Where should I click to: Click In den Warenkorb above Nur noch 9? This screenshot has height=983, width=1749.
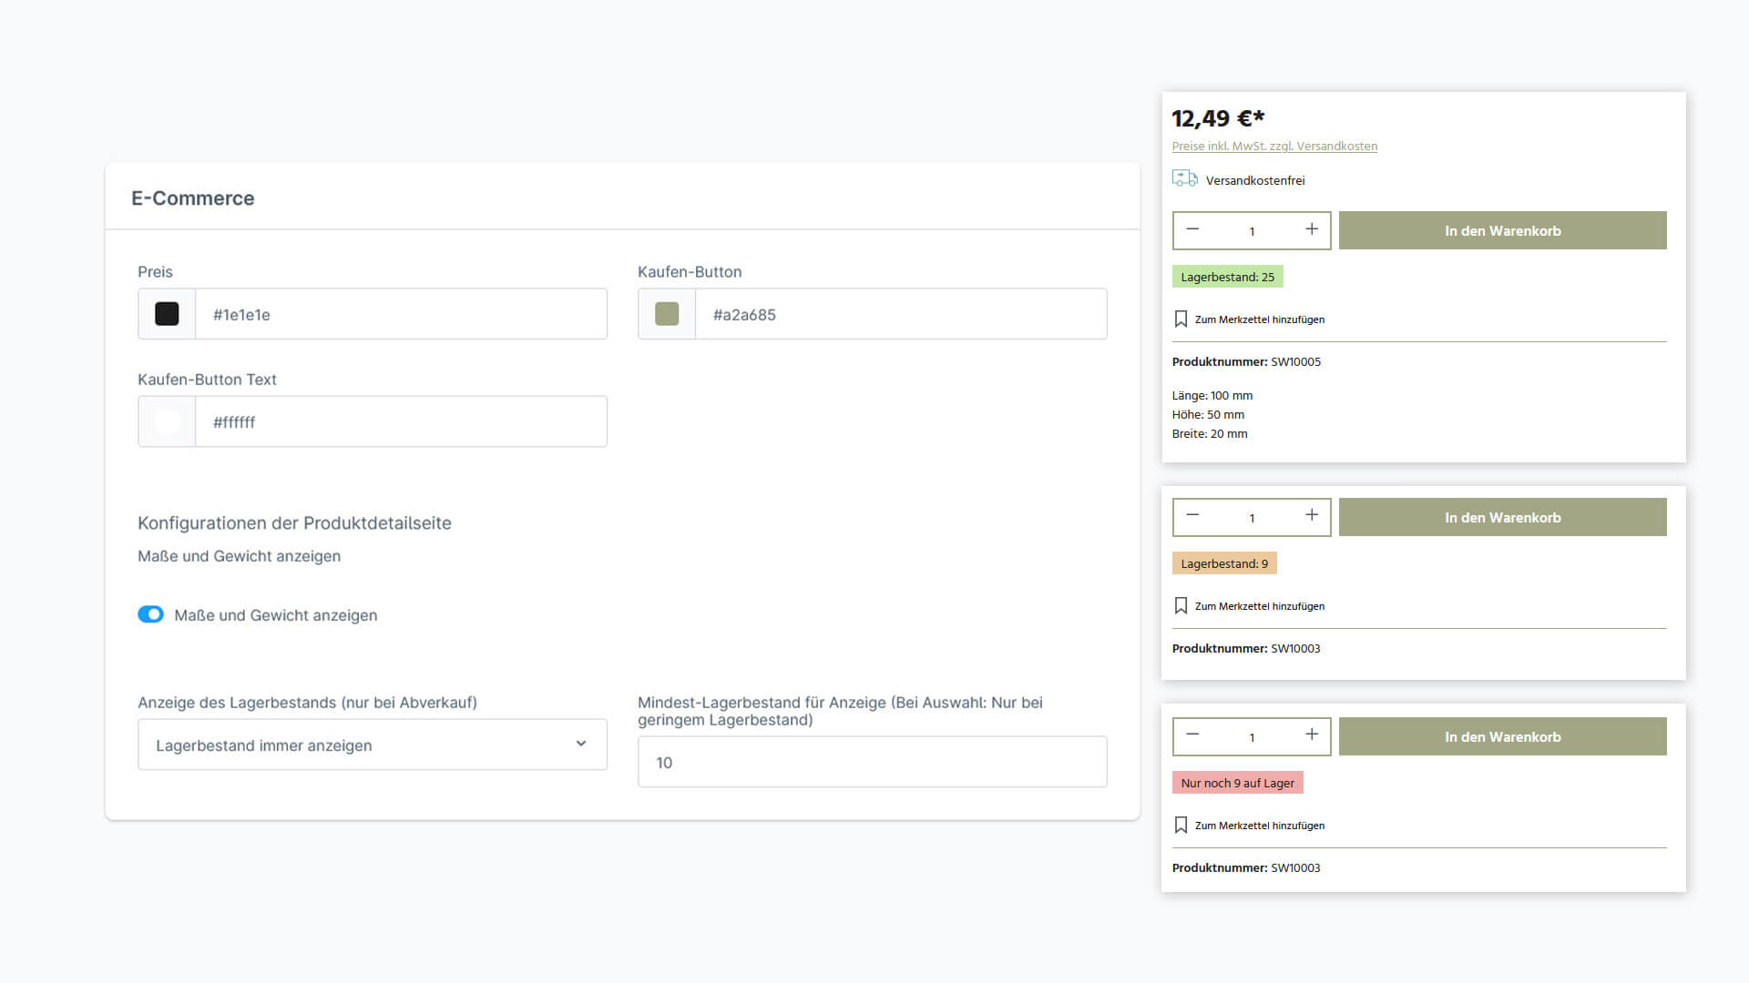tap(1502, 736)
